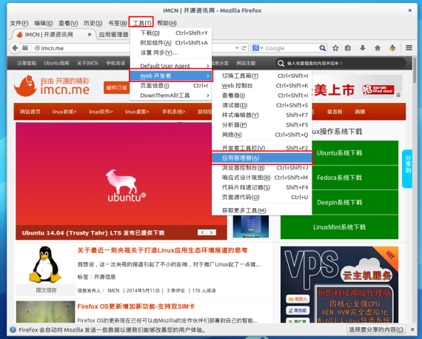Select 应用管理器 menu entry
The image size is (422, 339).
coord(262,158)
